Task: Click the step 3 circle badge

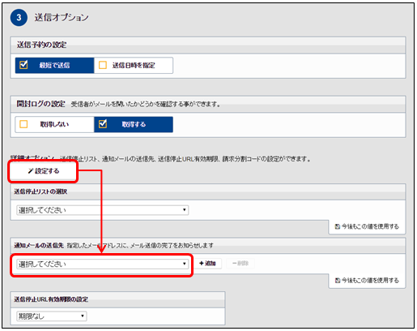Action: pyautogui.click(x=19, y=18)
